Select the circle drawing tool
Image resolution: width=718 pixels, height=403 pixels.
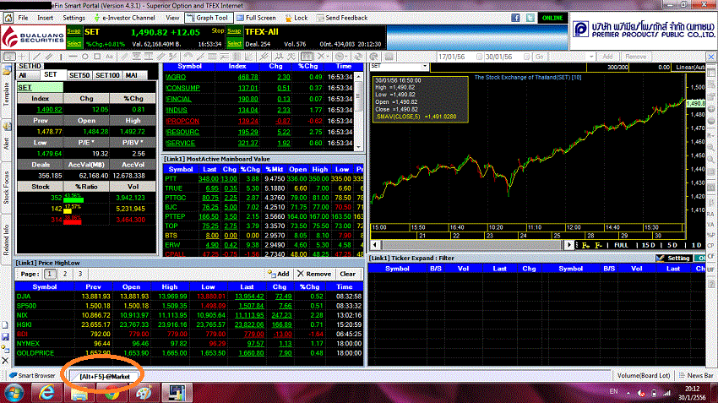click(85, 57)
